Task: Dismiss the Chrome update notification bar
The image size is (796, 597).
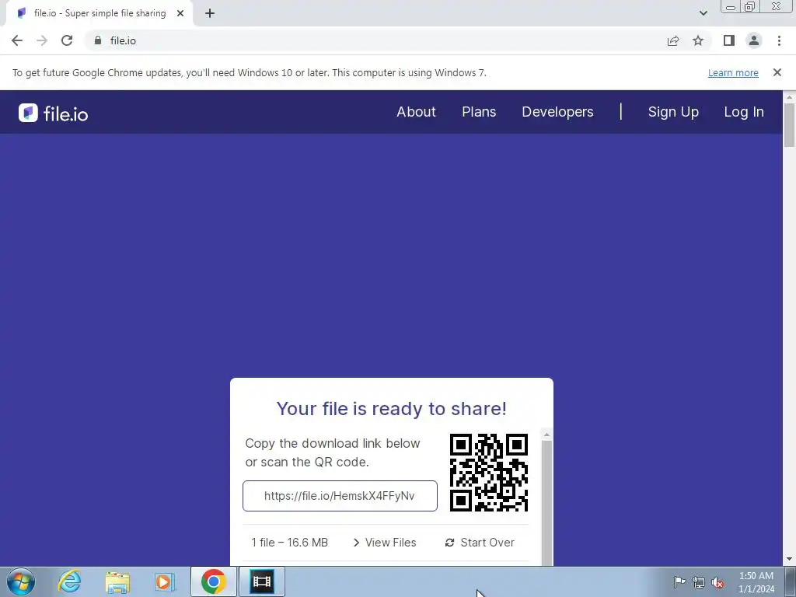Action: click(777, 72)
